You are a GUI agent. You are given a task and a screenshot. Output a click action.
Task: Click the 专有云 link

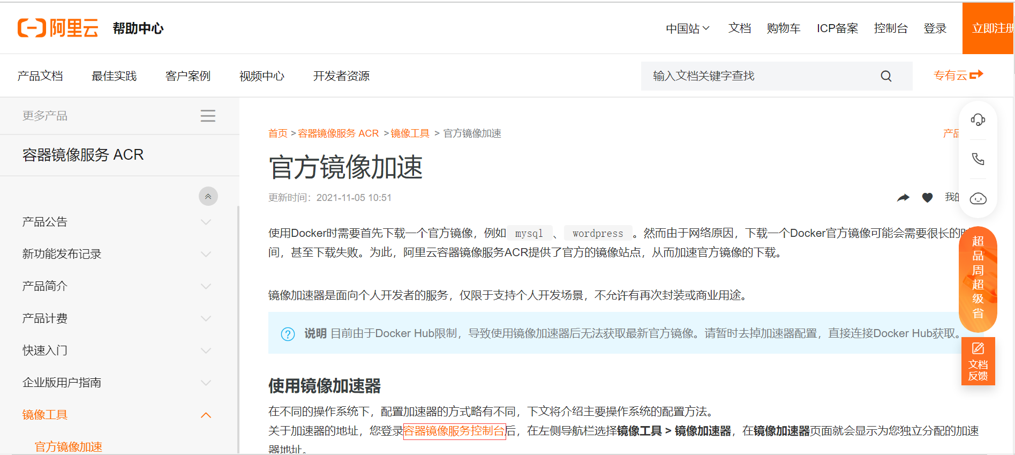950,76
